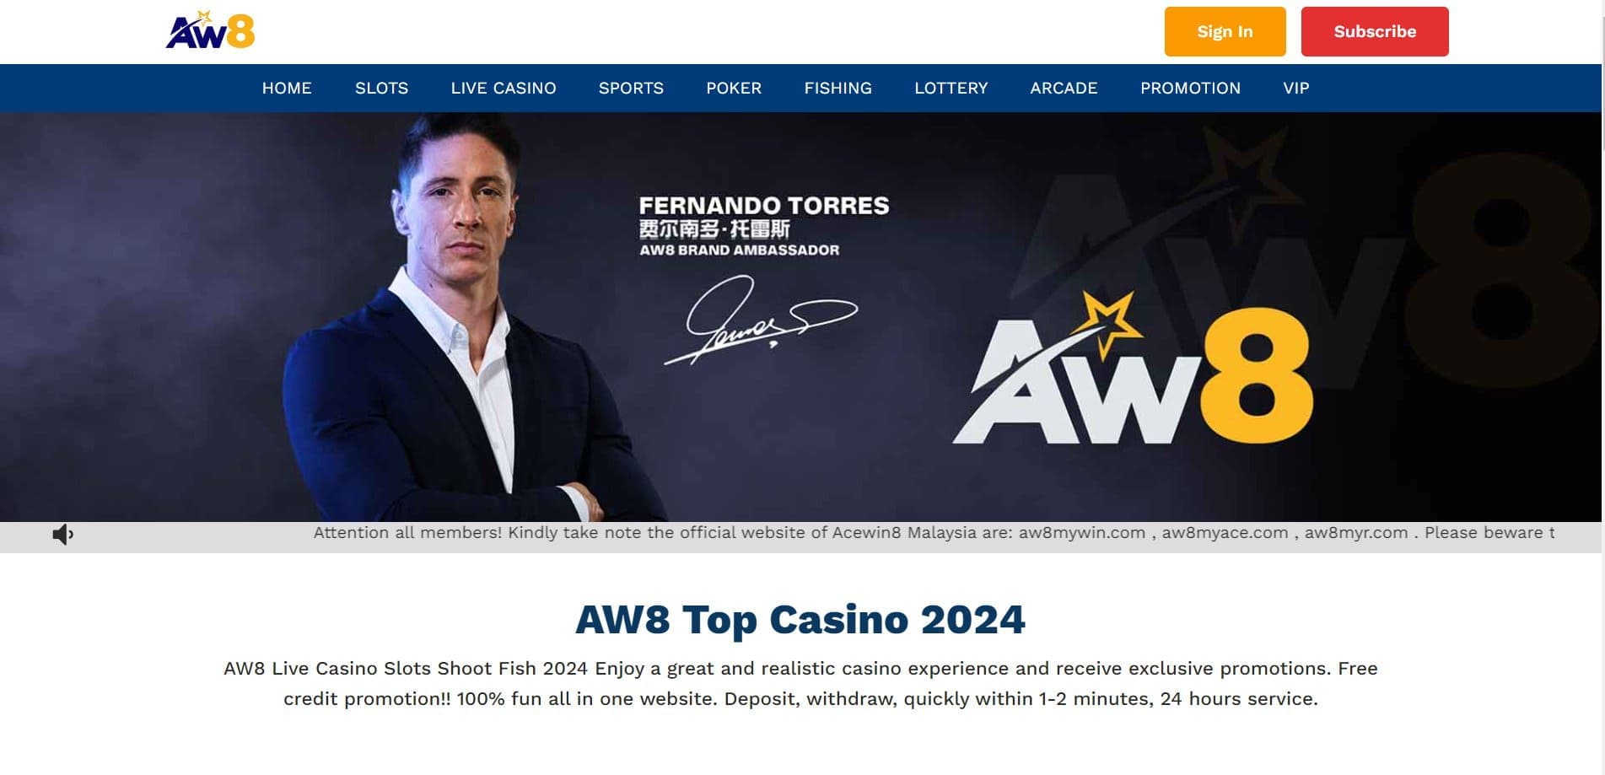Click the page vertical scrollbar
This screenshot has height=775, width=1605.
1602,387
